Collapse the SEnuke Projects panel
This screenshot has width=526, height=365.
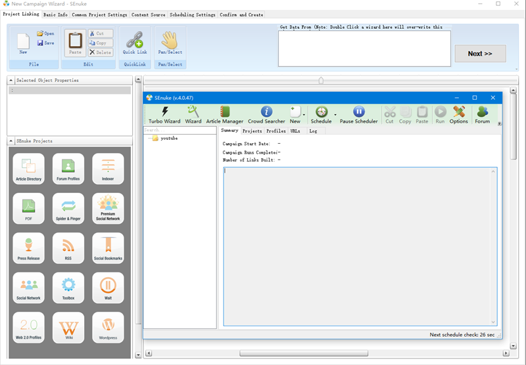click(x=11, y=141)
